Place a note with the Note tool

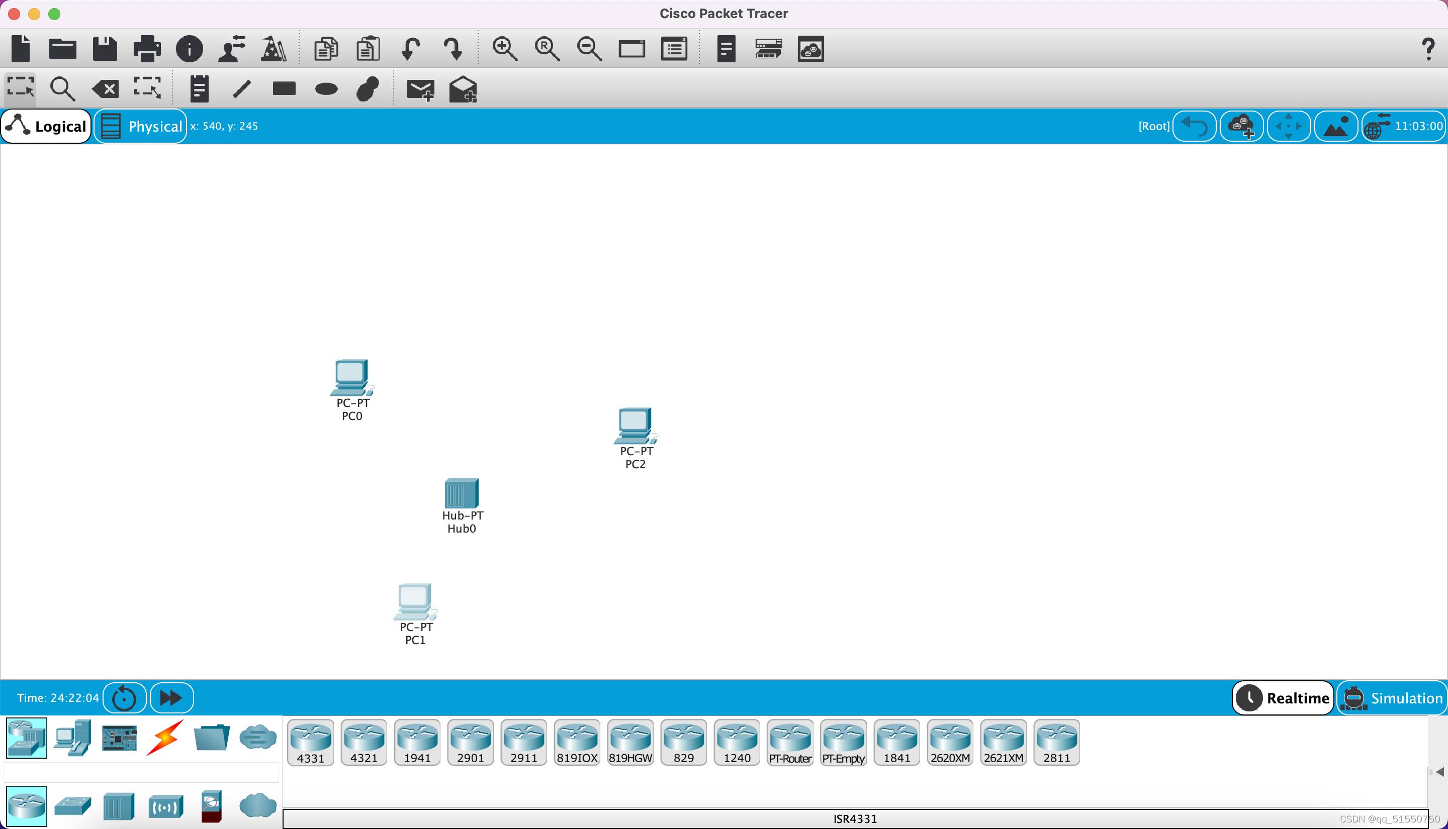click(200, 88)
